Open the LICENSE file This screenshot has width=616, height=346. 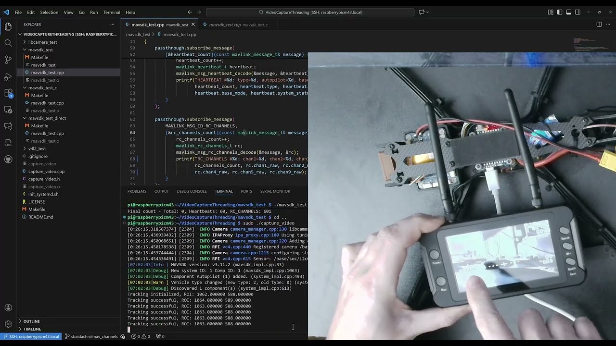(37, 202)
